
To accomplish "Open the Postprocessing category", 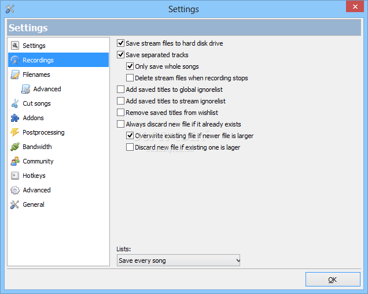I will [58, 132].
